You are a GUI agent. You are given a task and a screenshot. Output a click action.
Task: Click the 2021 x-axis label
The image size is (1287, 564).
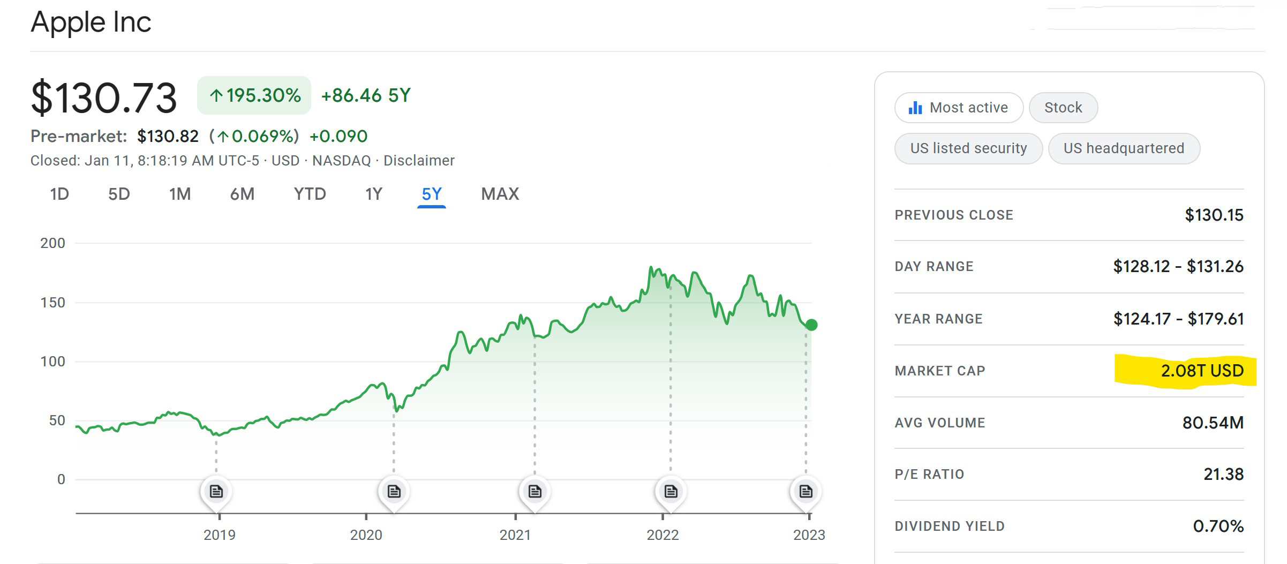pos(515,535)
